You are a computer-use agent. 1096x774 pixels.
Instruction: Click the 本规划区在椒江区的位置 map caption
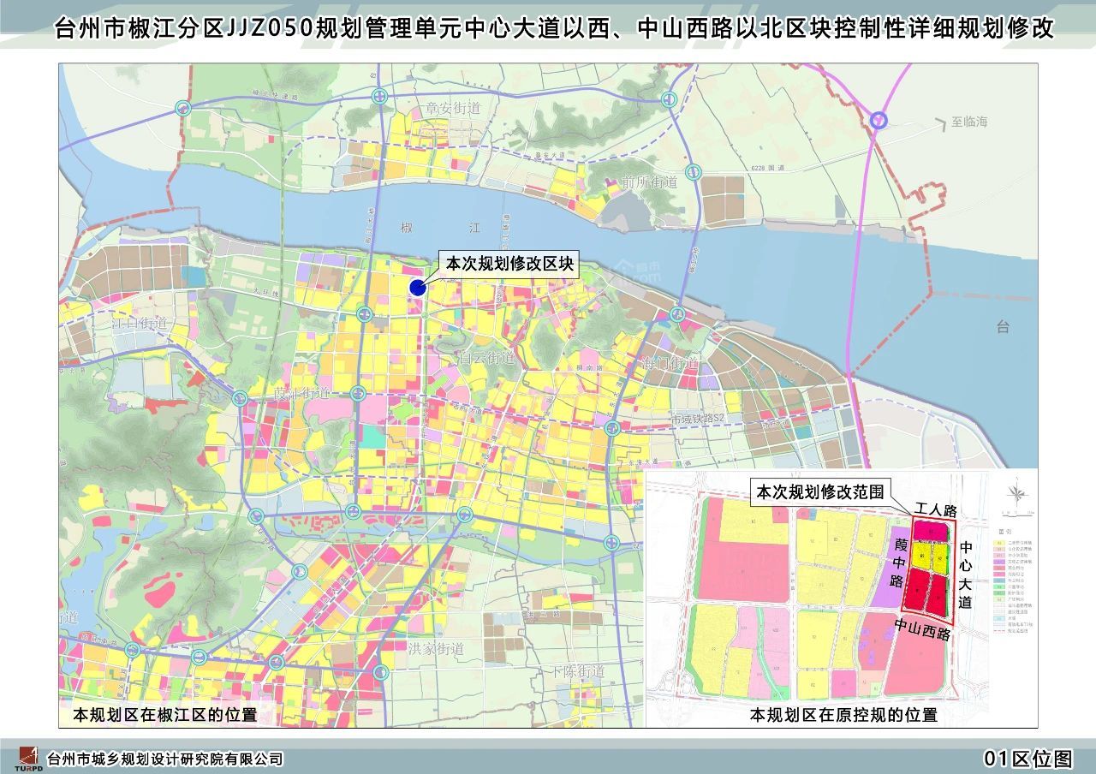point(165,714)
